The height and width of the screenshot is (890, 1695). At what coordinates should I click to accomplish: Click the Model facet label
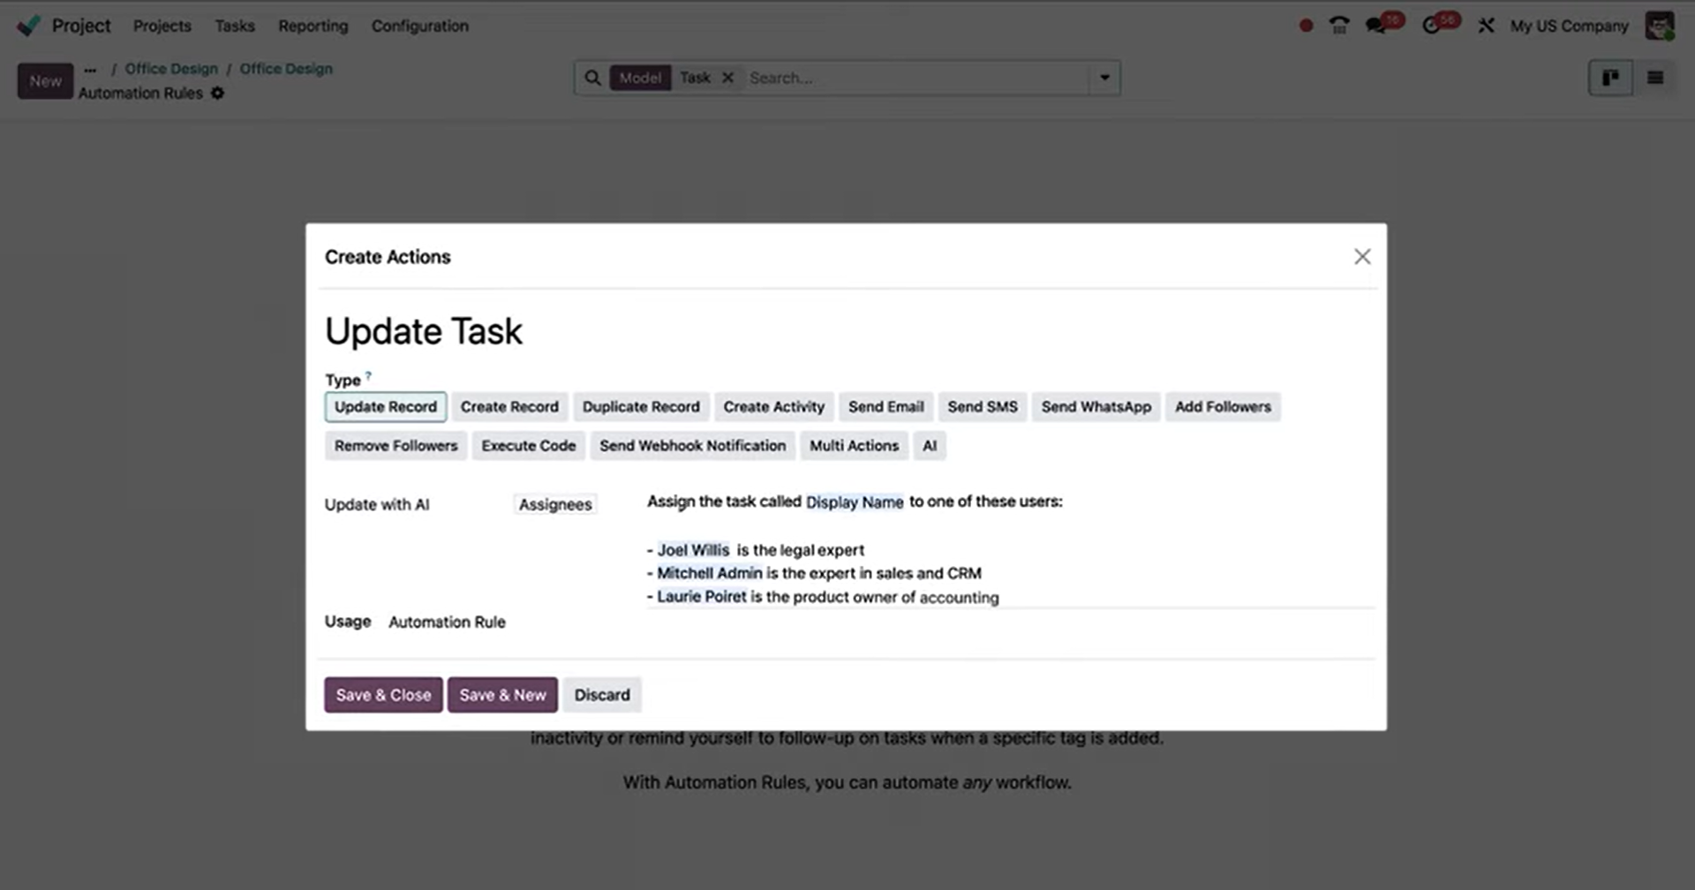[x=640, y=78]
